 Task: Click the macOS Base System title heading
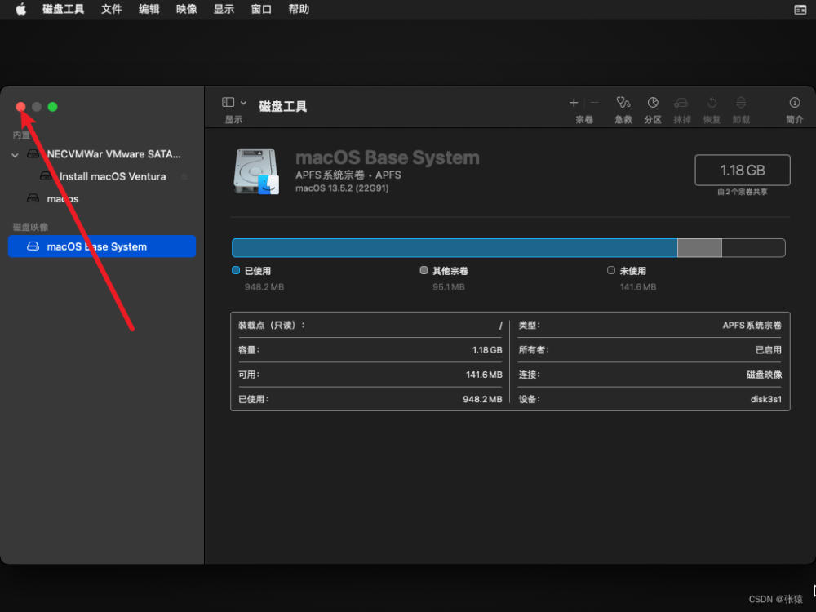pyautogui.click(x=387, y=157)
